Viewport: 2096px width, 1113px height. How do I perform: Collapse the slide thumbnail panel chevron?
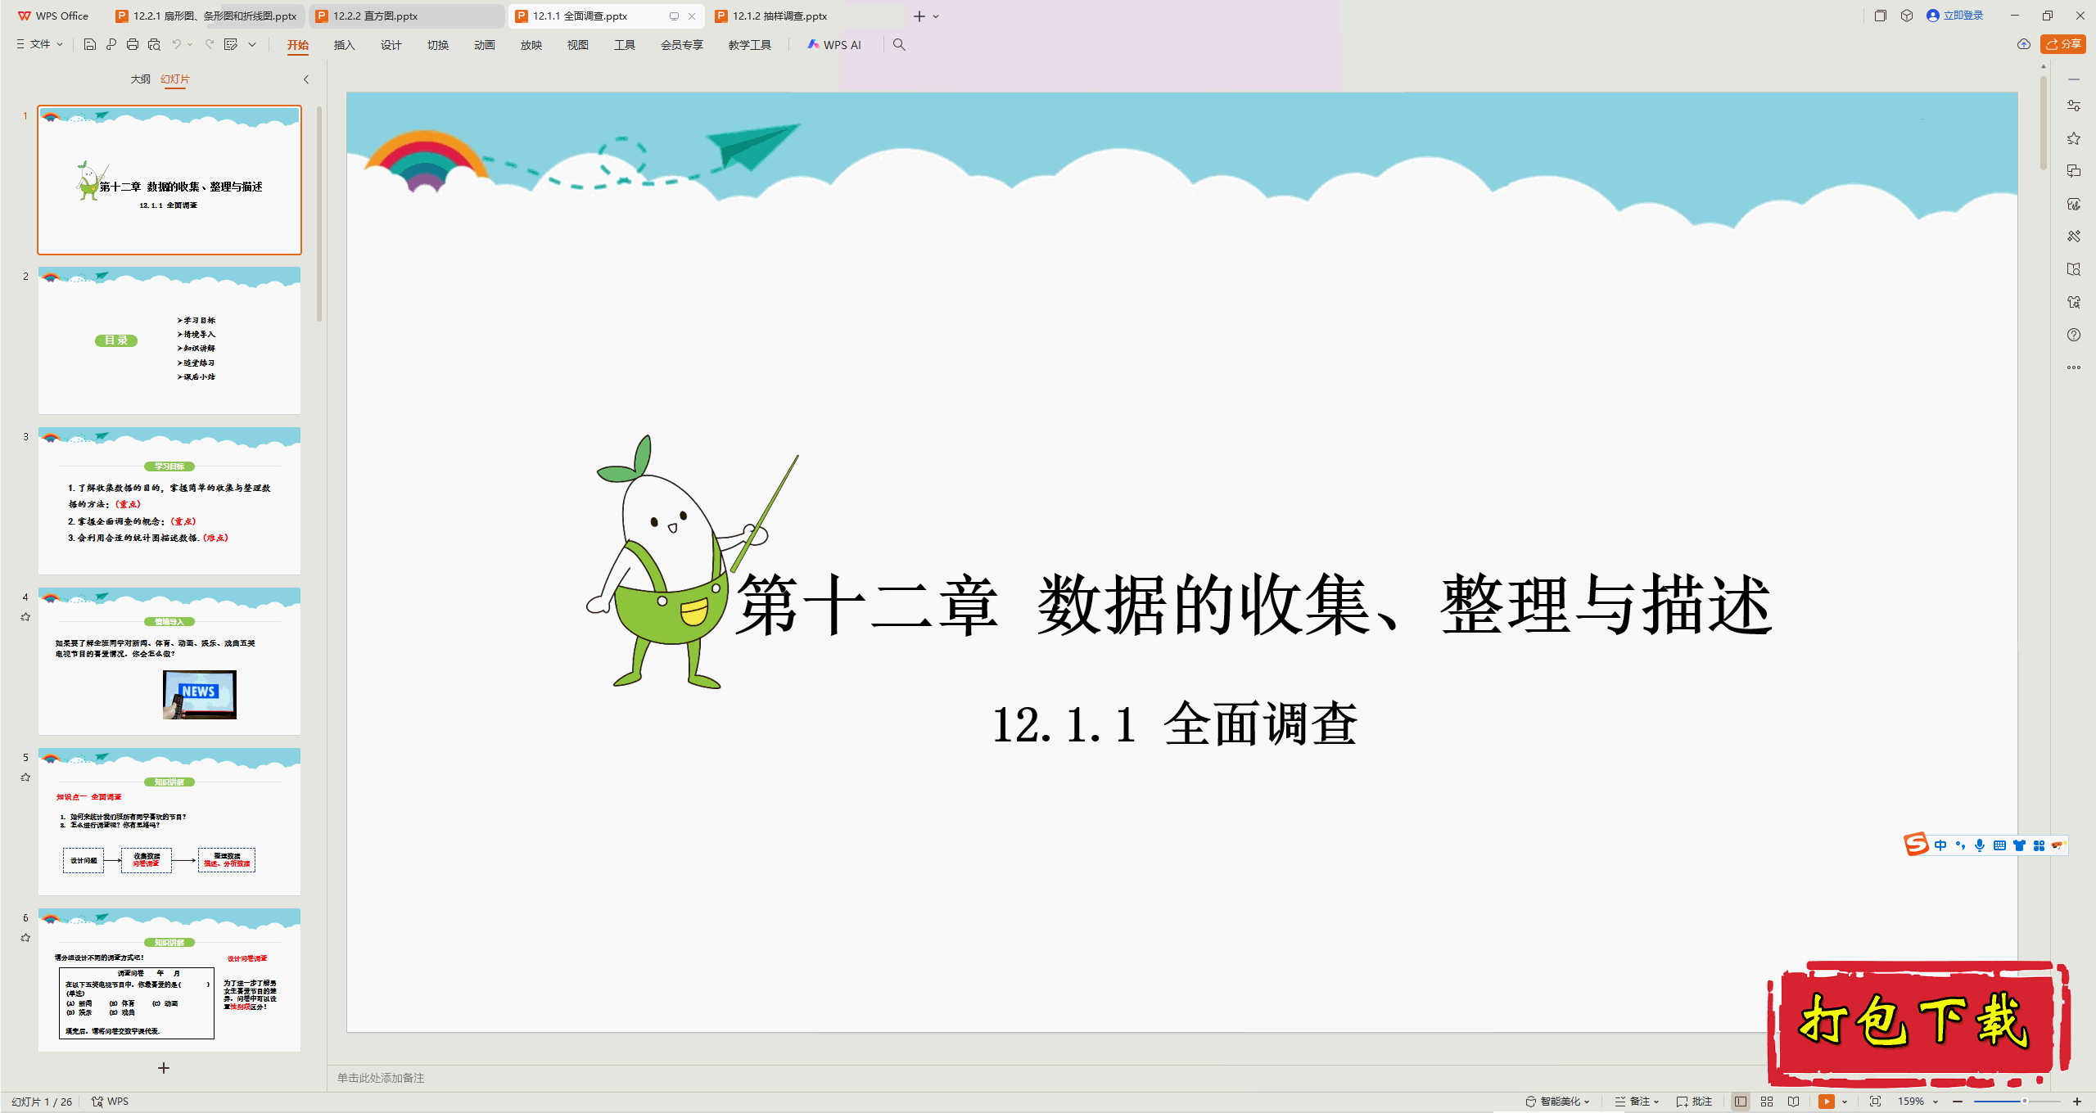(306, 79)
